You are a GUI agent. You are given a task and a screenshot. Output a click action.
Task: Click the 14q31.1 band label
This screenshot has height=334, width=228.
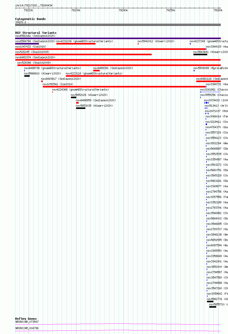tap(21, 22)
